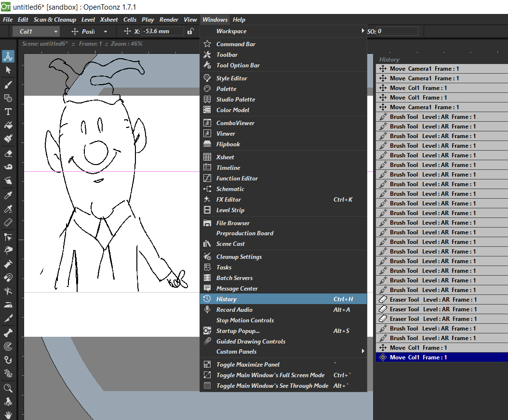
Task: Choose the Cutter tool
Action: [8, 318]
